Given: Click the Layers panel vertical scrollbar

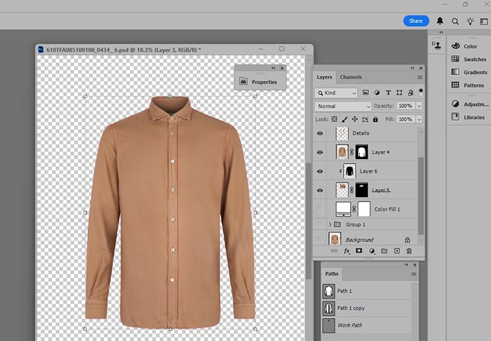Looking at the screenshot, I should click(421, 196).
